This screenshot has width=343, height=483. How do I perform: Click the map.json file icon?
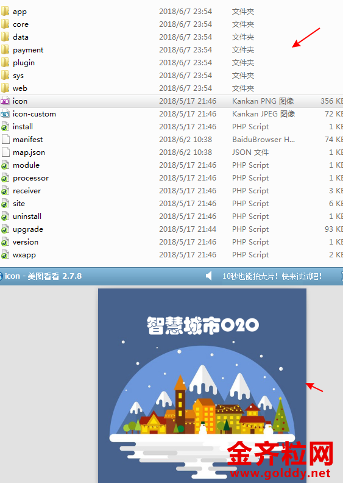[5, 152]
